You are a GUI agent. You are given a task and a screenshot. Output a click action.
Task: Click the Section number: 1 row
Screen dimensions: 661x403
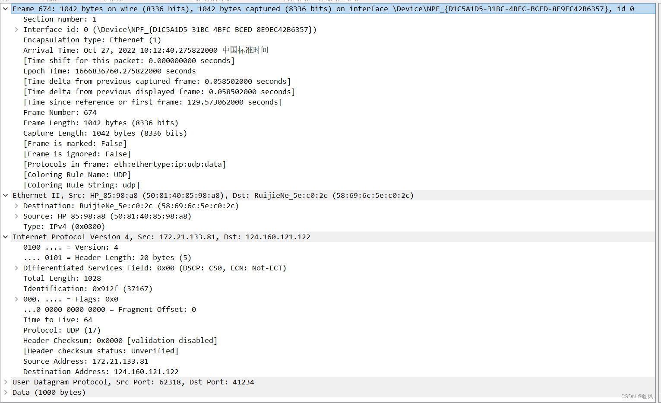tap(60, 19)
